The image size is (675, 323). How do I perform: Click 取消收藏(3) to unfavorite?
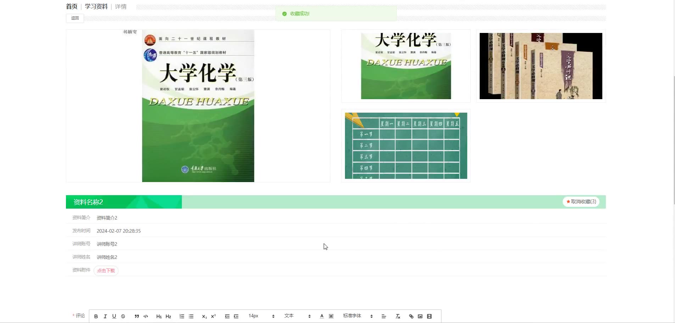pyautogui.click(x=581, y=202)
